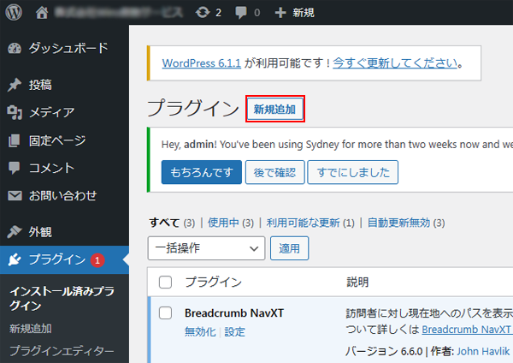Click the プラグイン plug icon

click(x=15, y=259)
